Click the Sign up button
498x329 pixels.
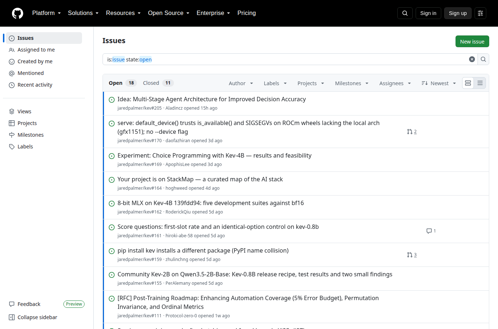point(458,13)
